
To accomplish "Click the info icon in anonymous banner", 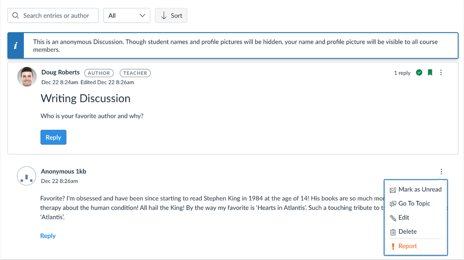I will pos(16,46).
